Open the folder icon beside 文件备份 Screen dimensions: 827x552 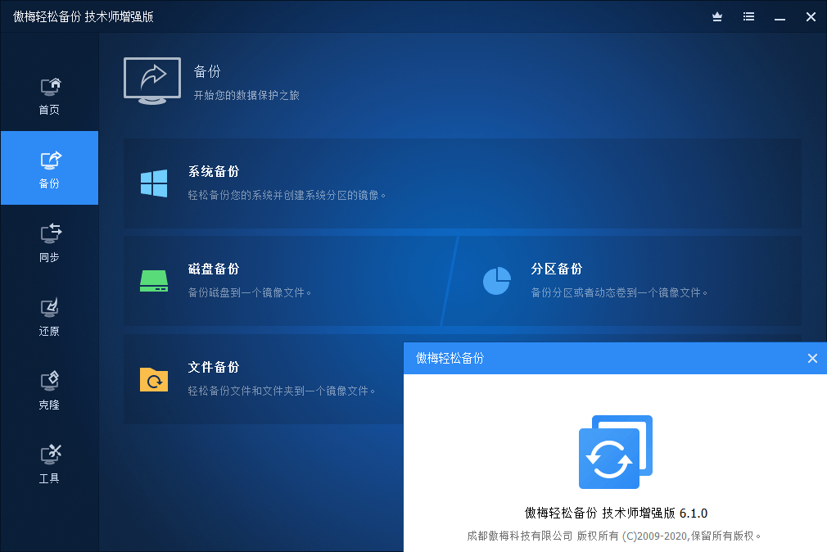pyautogui.click(x=153, y=379)
